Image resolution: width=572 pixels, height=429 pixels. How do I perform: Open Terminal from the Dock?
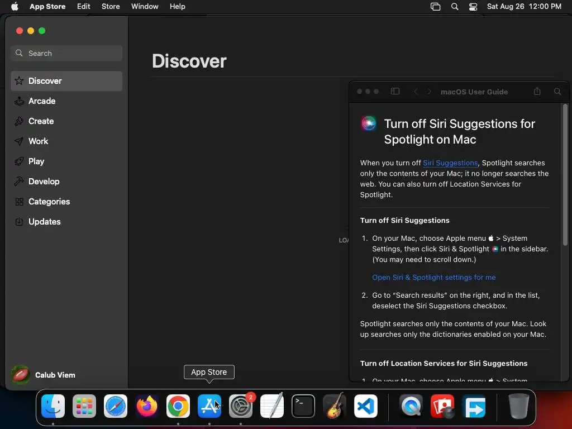303,406
